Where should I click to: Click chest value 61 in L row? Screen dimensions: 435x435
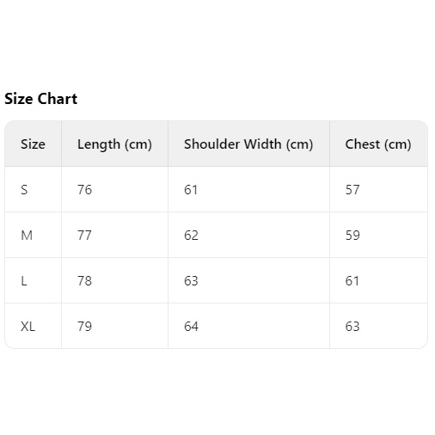352,281
